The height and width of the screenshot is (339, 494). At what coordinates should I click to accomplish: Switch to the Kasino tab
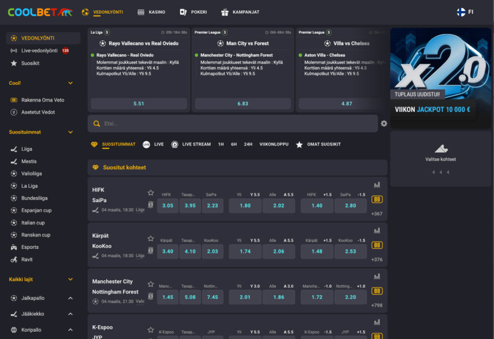(151, 12)
